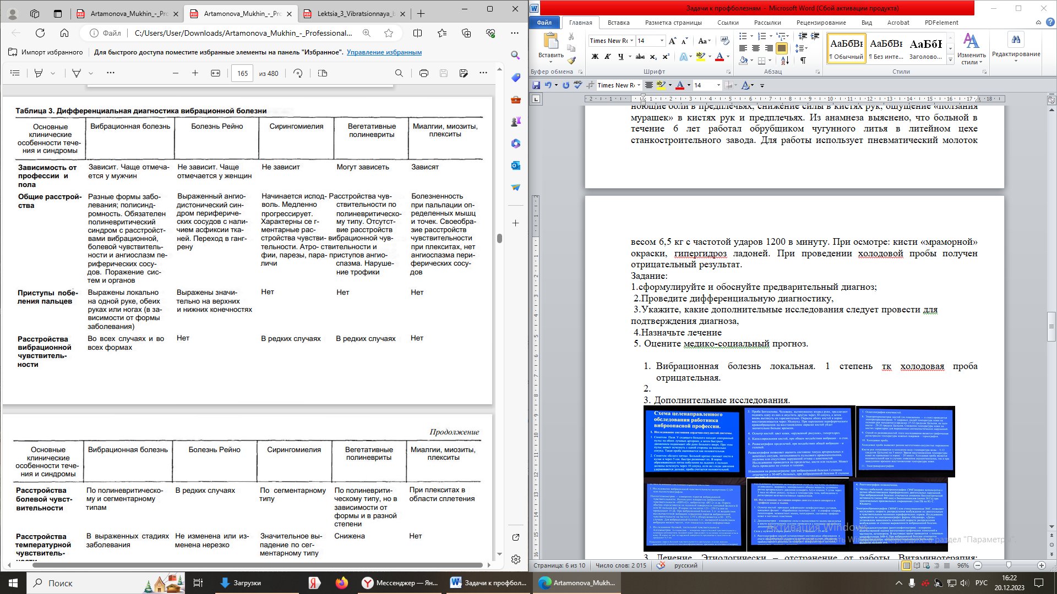The height and width of the screenshot is (594, 1057).
Task: Open new Edge browser tab
Action: click(x=421, y=14)
